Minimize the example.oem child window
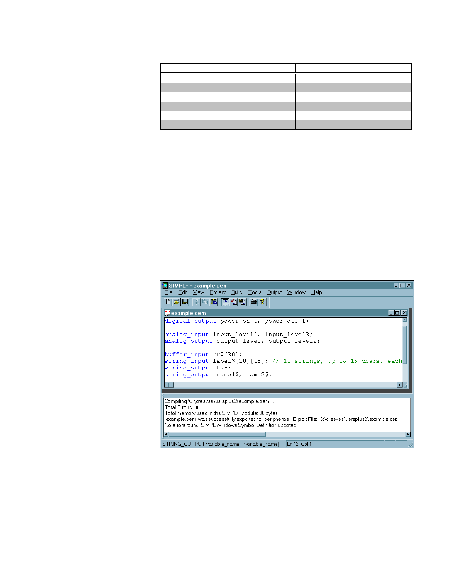The width and height of the screenshot is (454, 588). coord(392,313)
